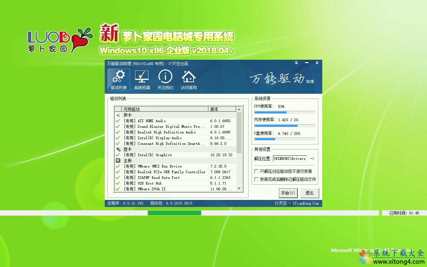Click the 版本 column header
The height and width of the screenshot is (267, 427).
tap(223, 109)
